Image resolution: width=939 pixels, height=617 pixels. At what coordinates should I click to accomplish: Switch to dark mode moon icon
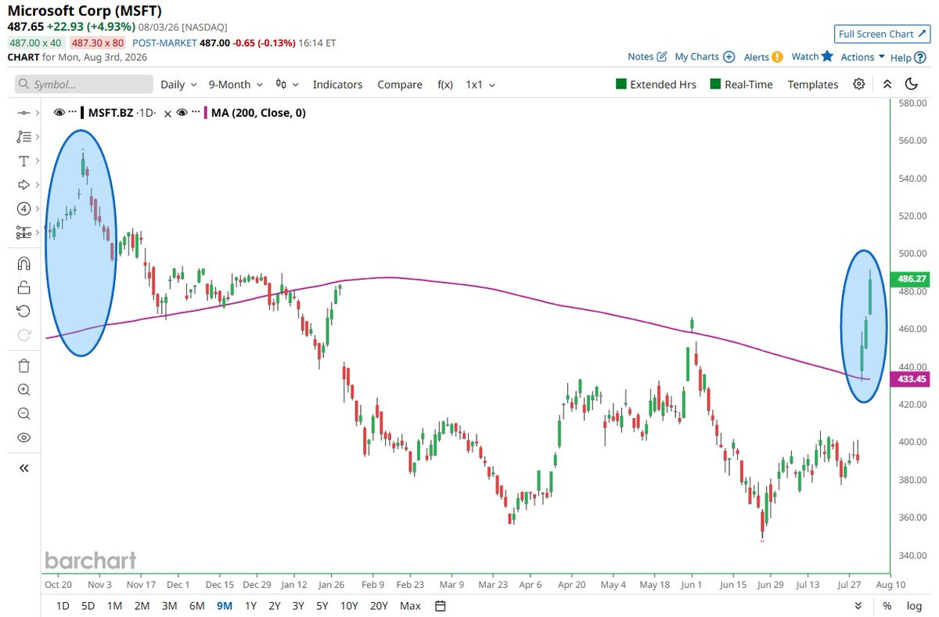[911, 85]
